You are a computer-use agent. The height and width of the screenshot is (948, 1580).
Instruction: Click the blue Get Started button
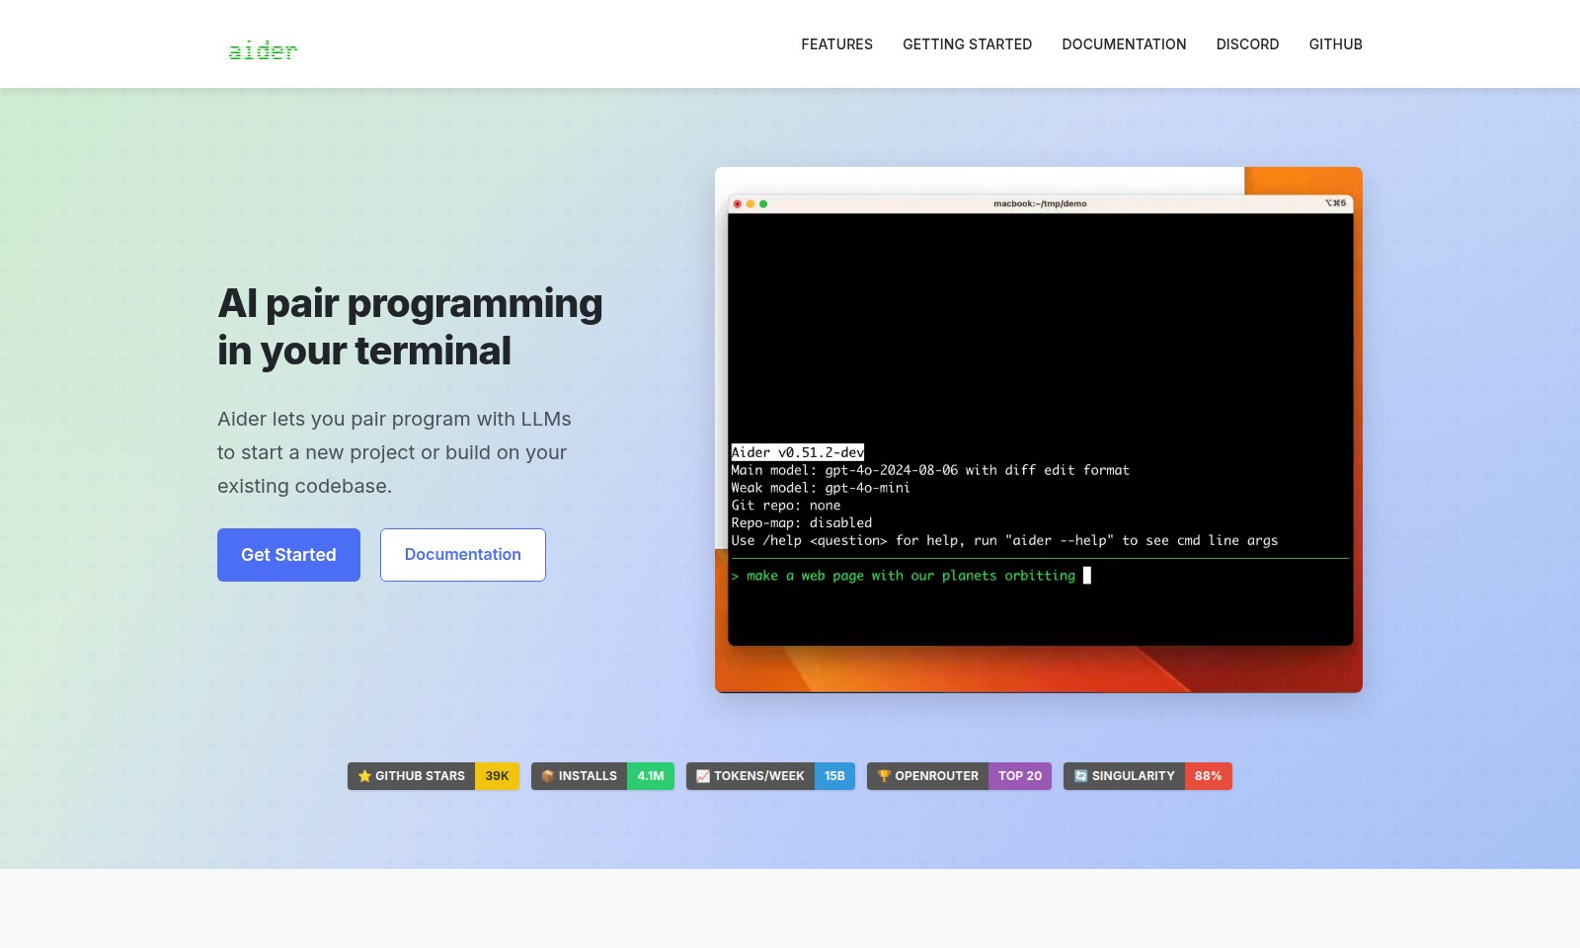coord(288,555)
